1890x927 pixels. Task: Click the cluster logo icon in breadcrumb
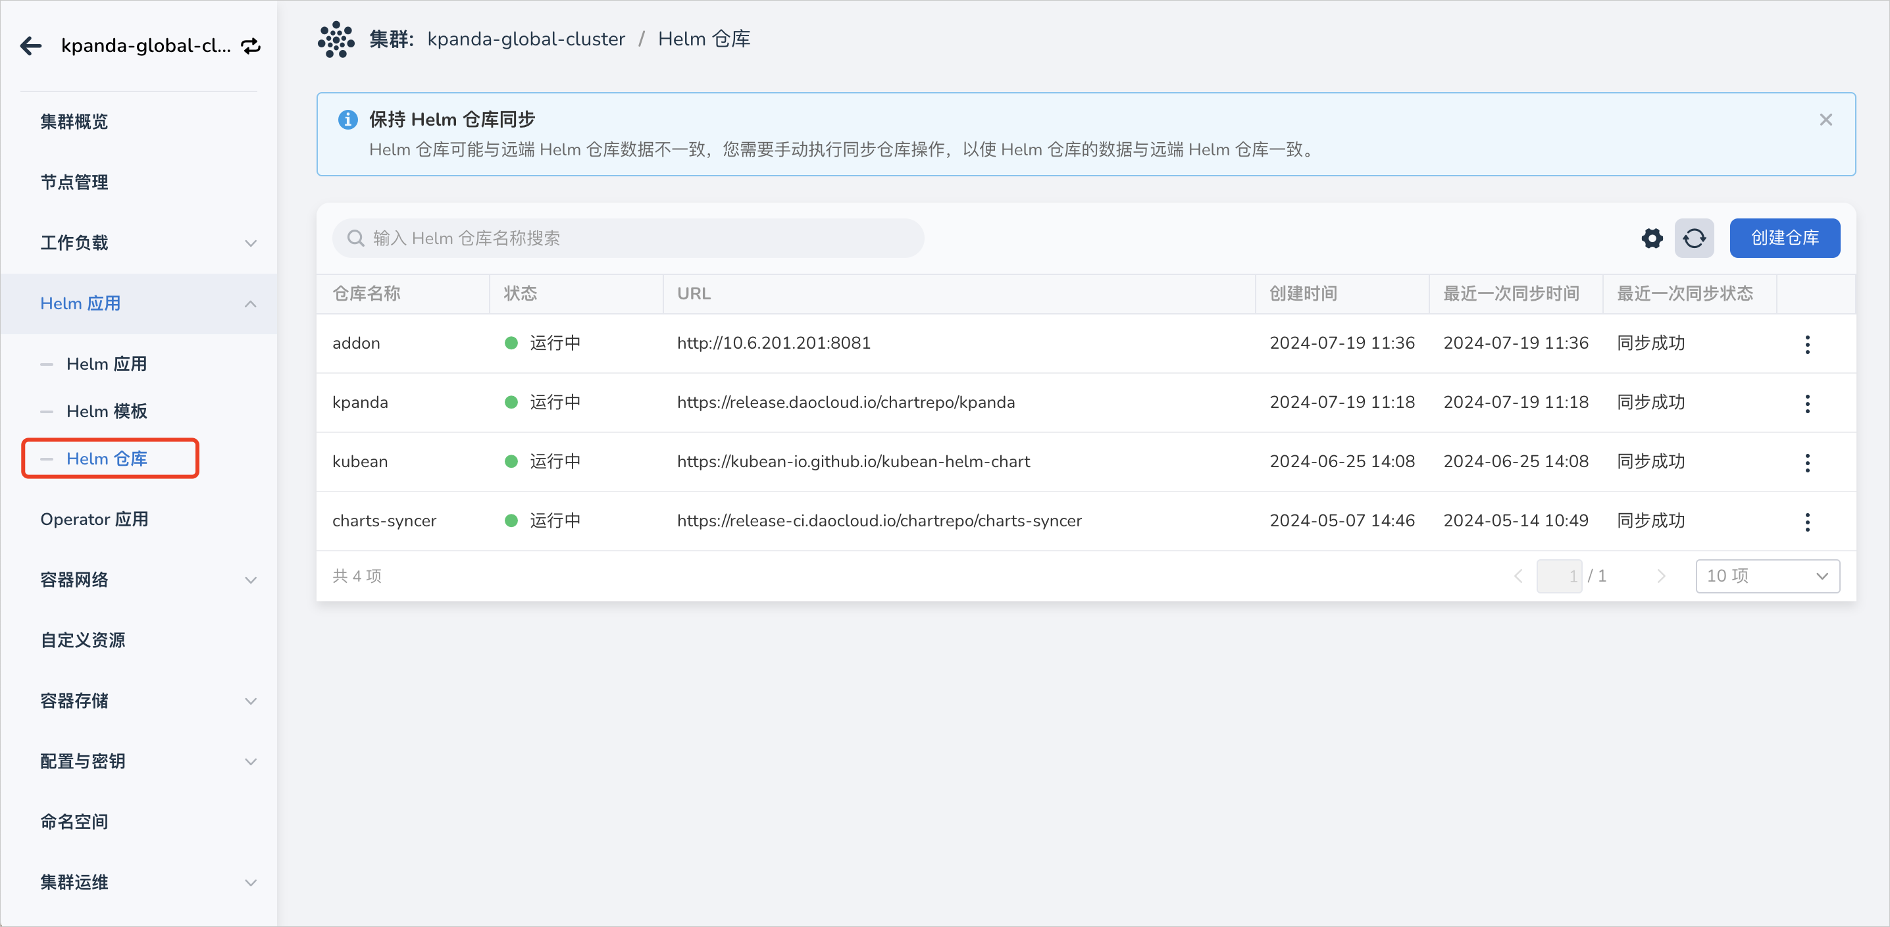(336, 39)
